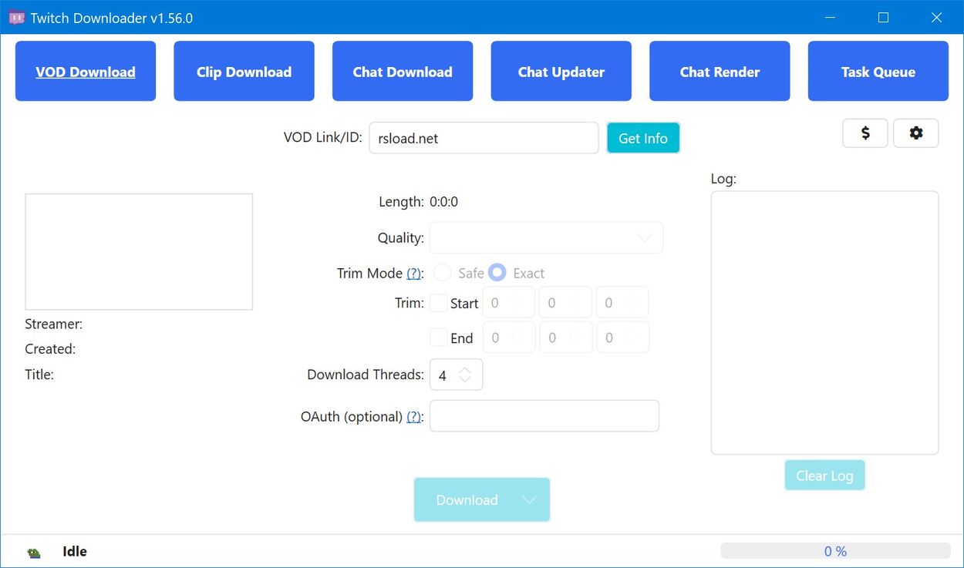Click the Kappa mascot icon in status bar

point(32,551)
